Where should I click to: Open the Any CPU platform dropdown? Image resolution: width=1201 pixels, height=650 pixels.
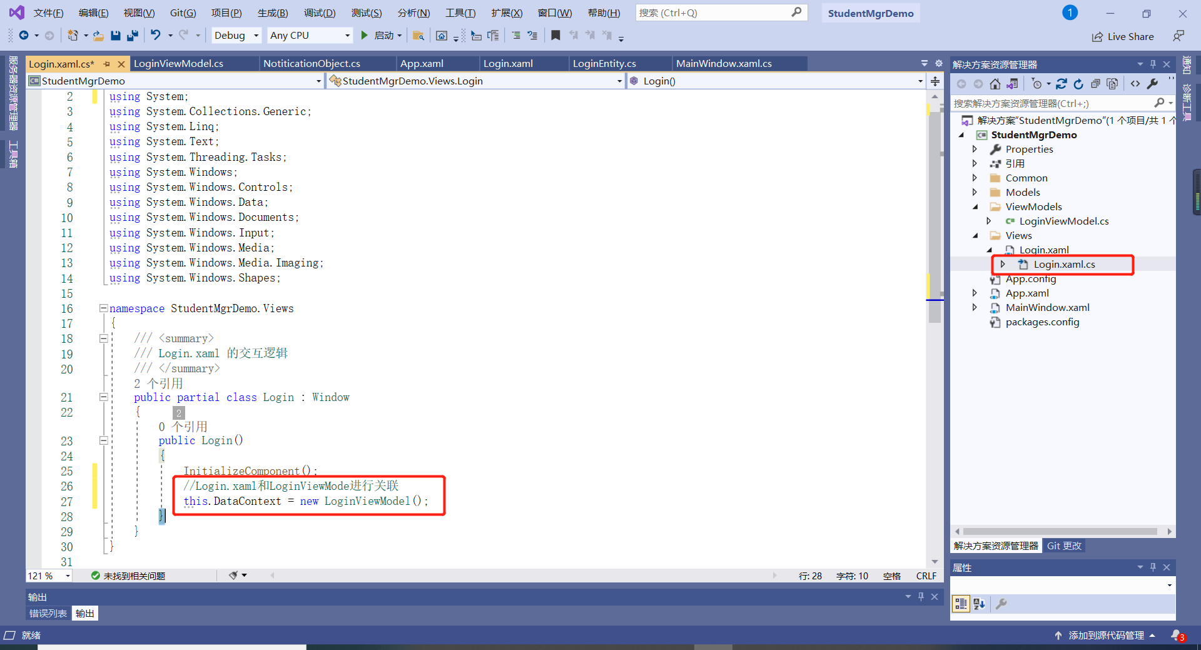point(347,35)
